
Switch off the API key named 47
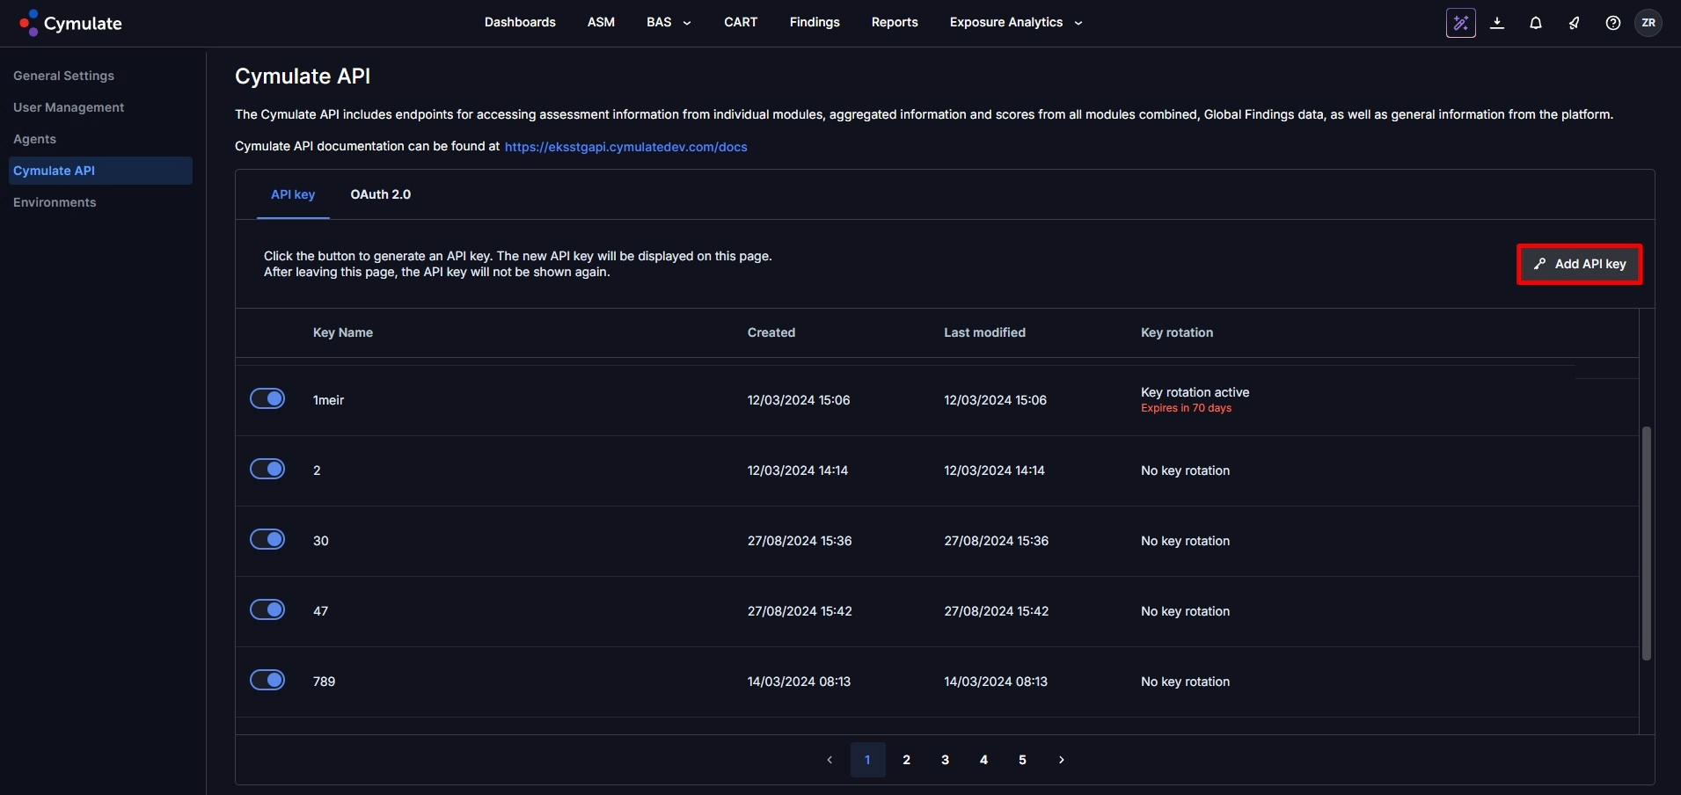267,609
